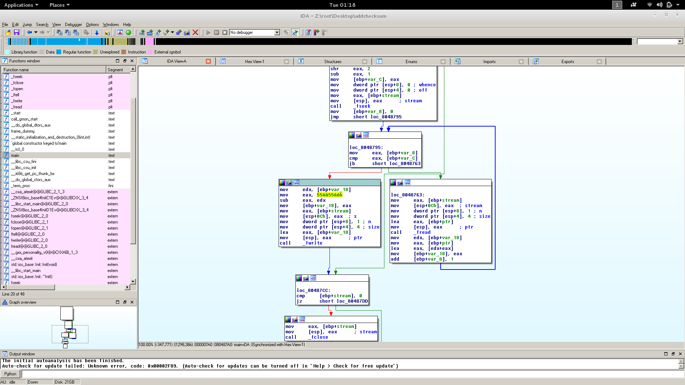
Task: Open the dropdown right of the navigation band
Action: pyautogui.click(x=680, y=42)
